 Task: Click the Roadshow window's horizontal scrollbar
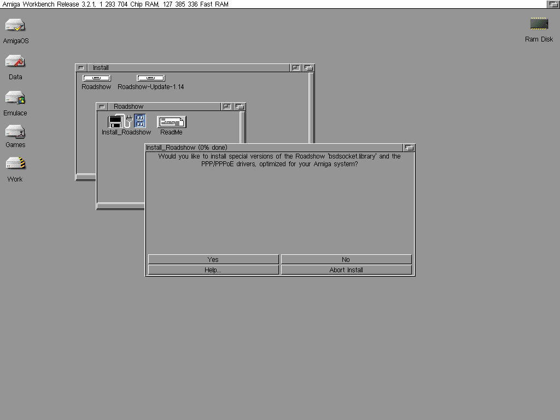click(x=120, y=206)
